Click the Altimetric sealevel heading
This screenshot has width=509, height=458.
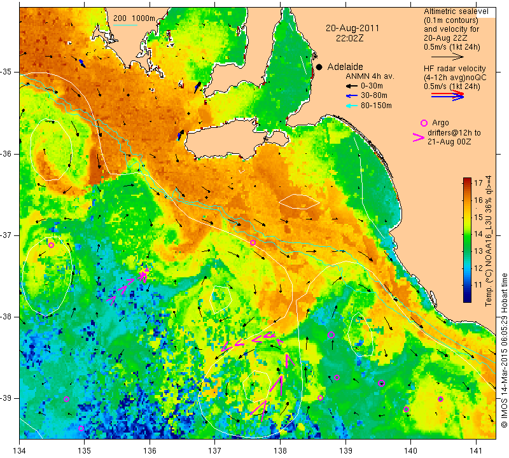point(456,11)
